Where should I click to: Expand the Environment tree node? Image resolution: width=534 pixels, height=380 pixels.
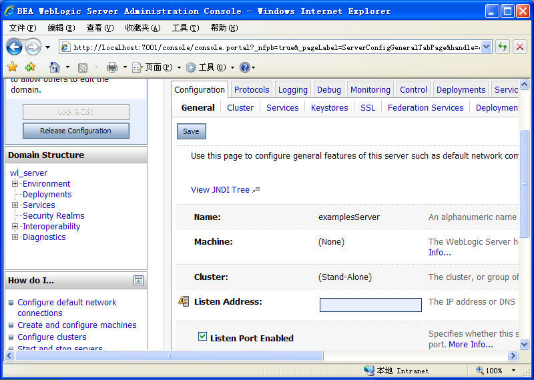coord(15,184)
